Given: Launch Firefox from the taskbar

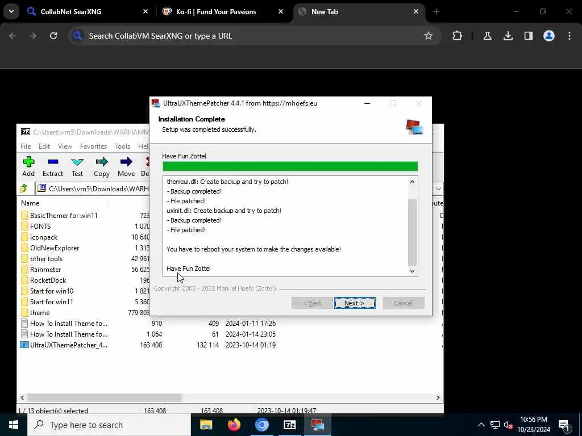Looking at the screenshot, I should point(234,425).
